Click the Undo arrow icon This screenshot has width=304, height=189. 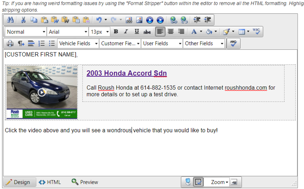(99, 20)
